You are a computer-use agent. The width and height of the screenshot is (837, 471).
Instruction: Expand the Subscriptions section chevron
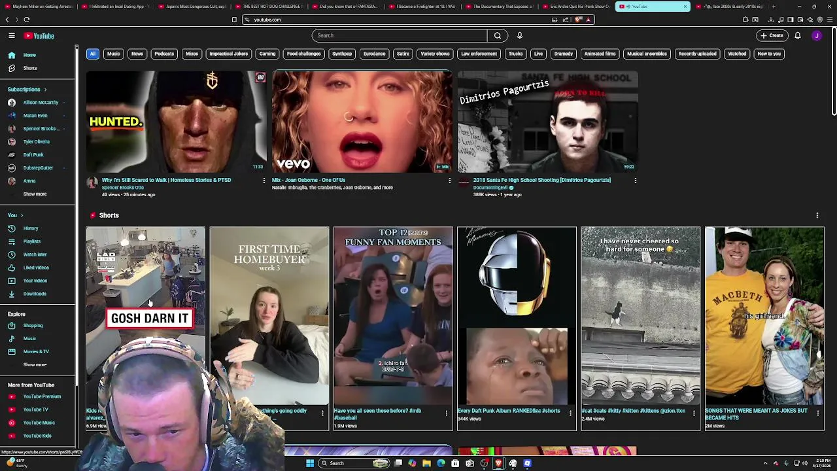click(45, 90)
